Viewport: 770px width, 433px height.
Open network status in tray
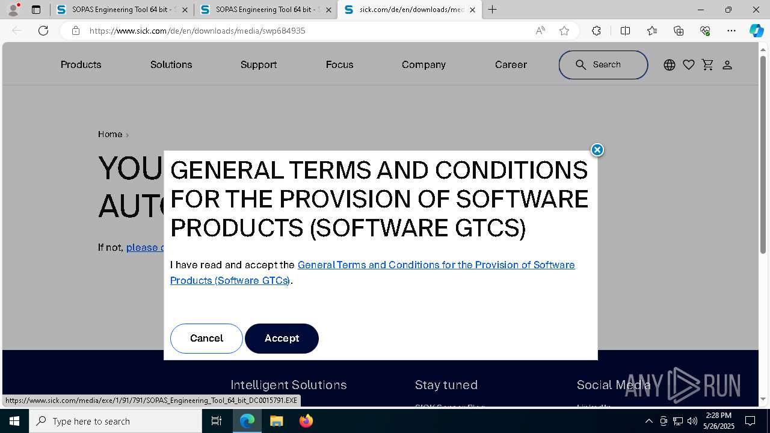(678, 421)
